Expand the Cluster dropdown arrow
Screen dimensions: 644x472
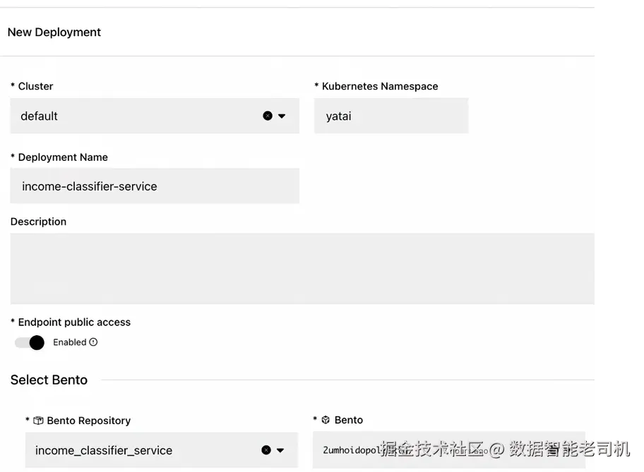282,116
